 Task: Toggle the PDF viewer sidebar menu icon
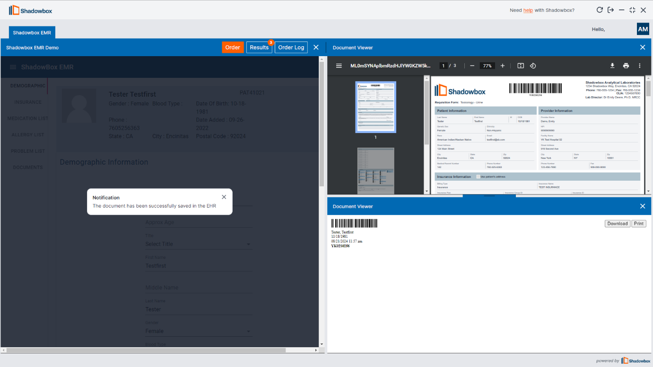tap(339, 66)
